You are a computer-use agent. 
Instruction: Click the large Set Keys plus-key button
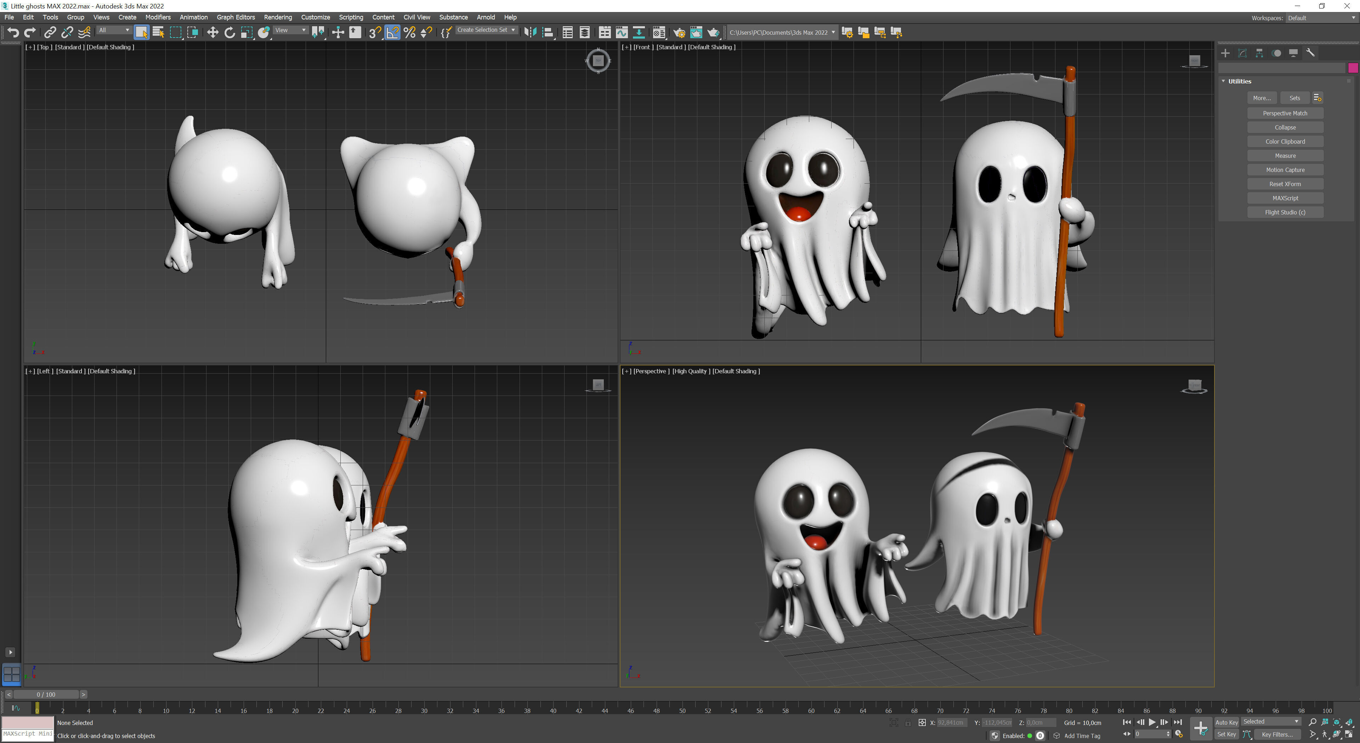[1201, 729]
